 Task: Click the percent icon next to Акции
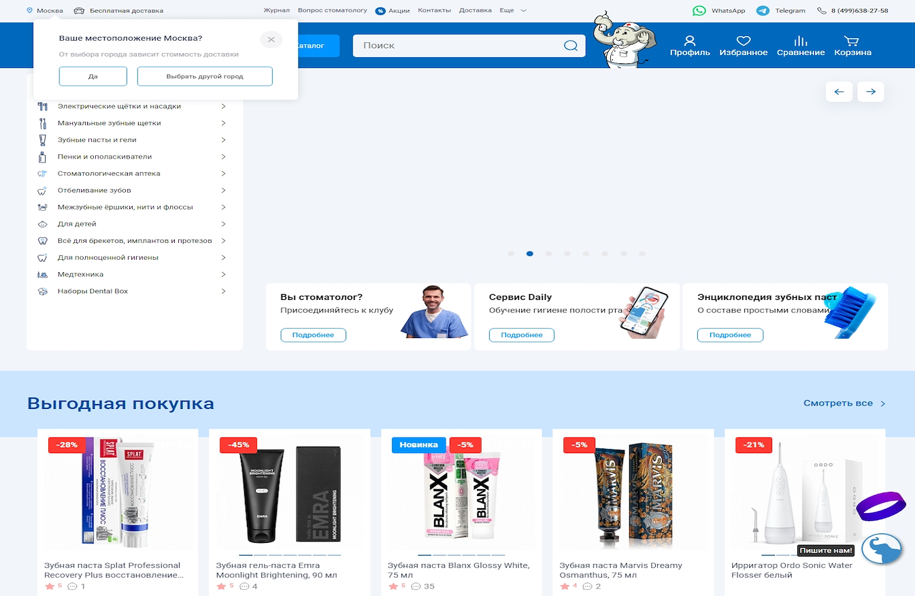[380, 11]
